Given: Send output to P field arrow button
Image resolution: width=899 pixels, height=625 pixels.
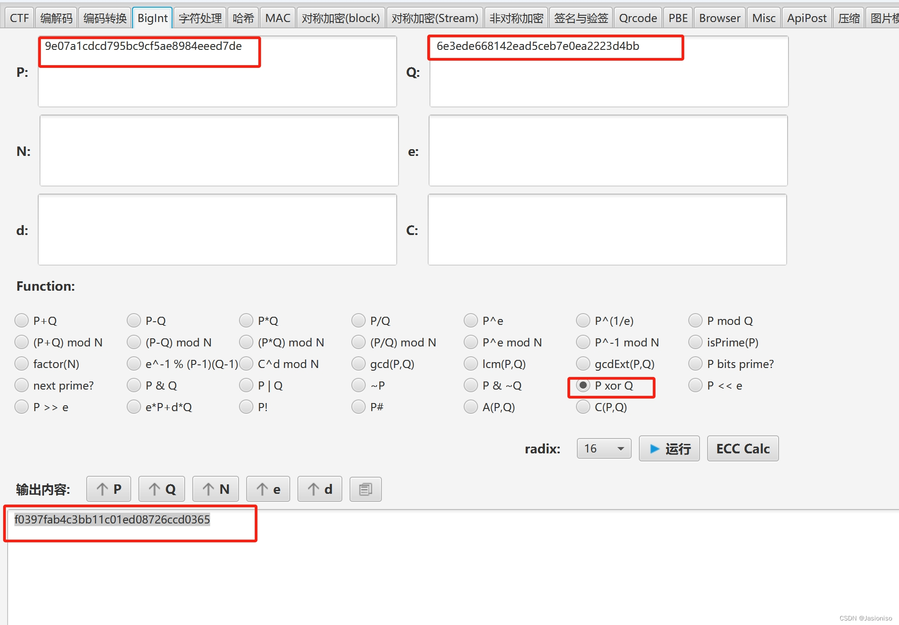Looking at the screenshot, I should [x=109, y=489].
